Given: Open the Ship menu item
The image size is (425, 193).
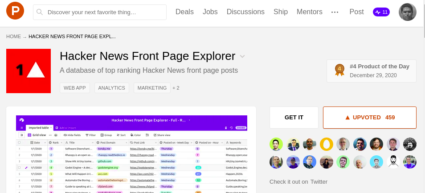Looking at the screenshot, I should pyautogui.click(x=281, y=12).
